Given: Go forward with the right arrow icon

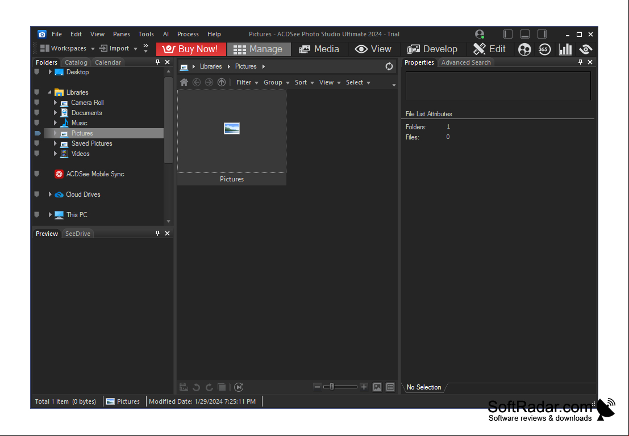Looking at the screenshot, I should (x=209, y=82).
